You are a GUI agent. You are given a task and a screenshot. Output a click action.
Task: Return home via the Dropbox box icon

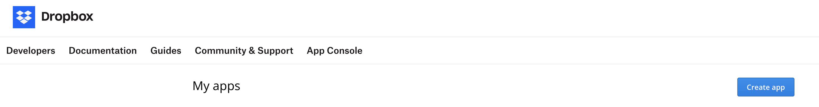[24, 17]
